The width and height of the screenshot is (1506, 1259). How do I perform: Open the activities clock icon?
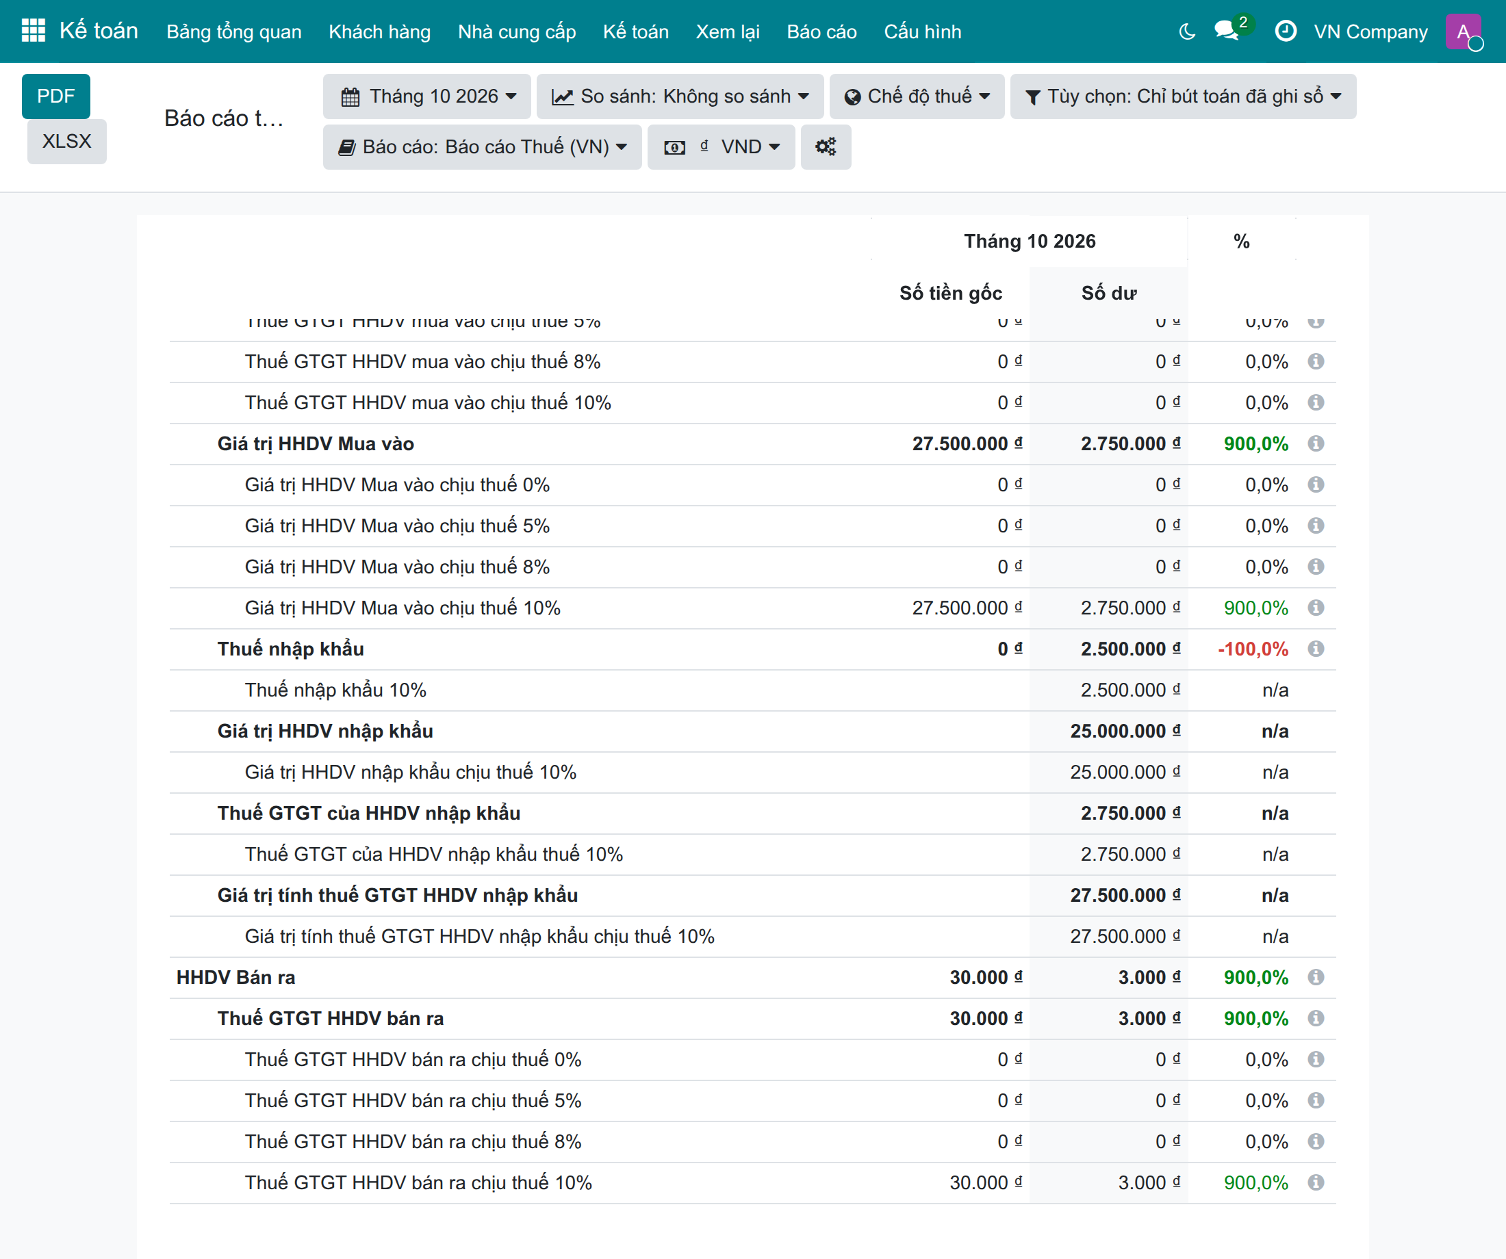pos(1285,31)
